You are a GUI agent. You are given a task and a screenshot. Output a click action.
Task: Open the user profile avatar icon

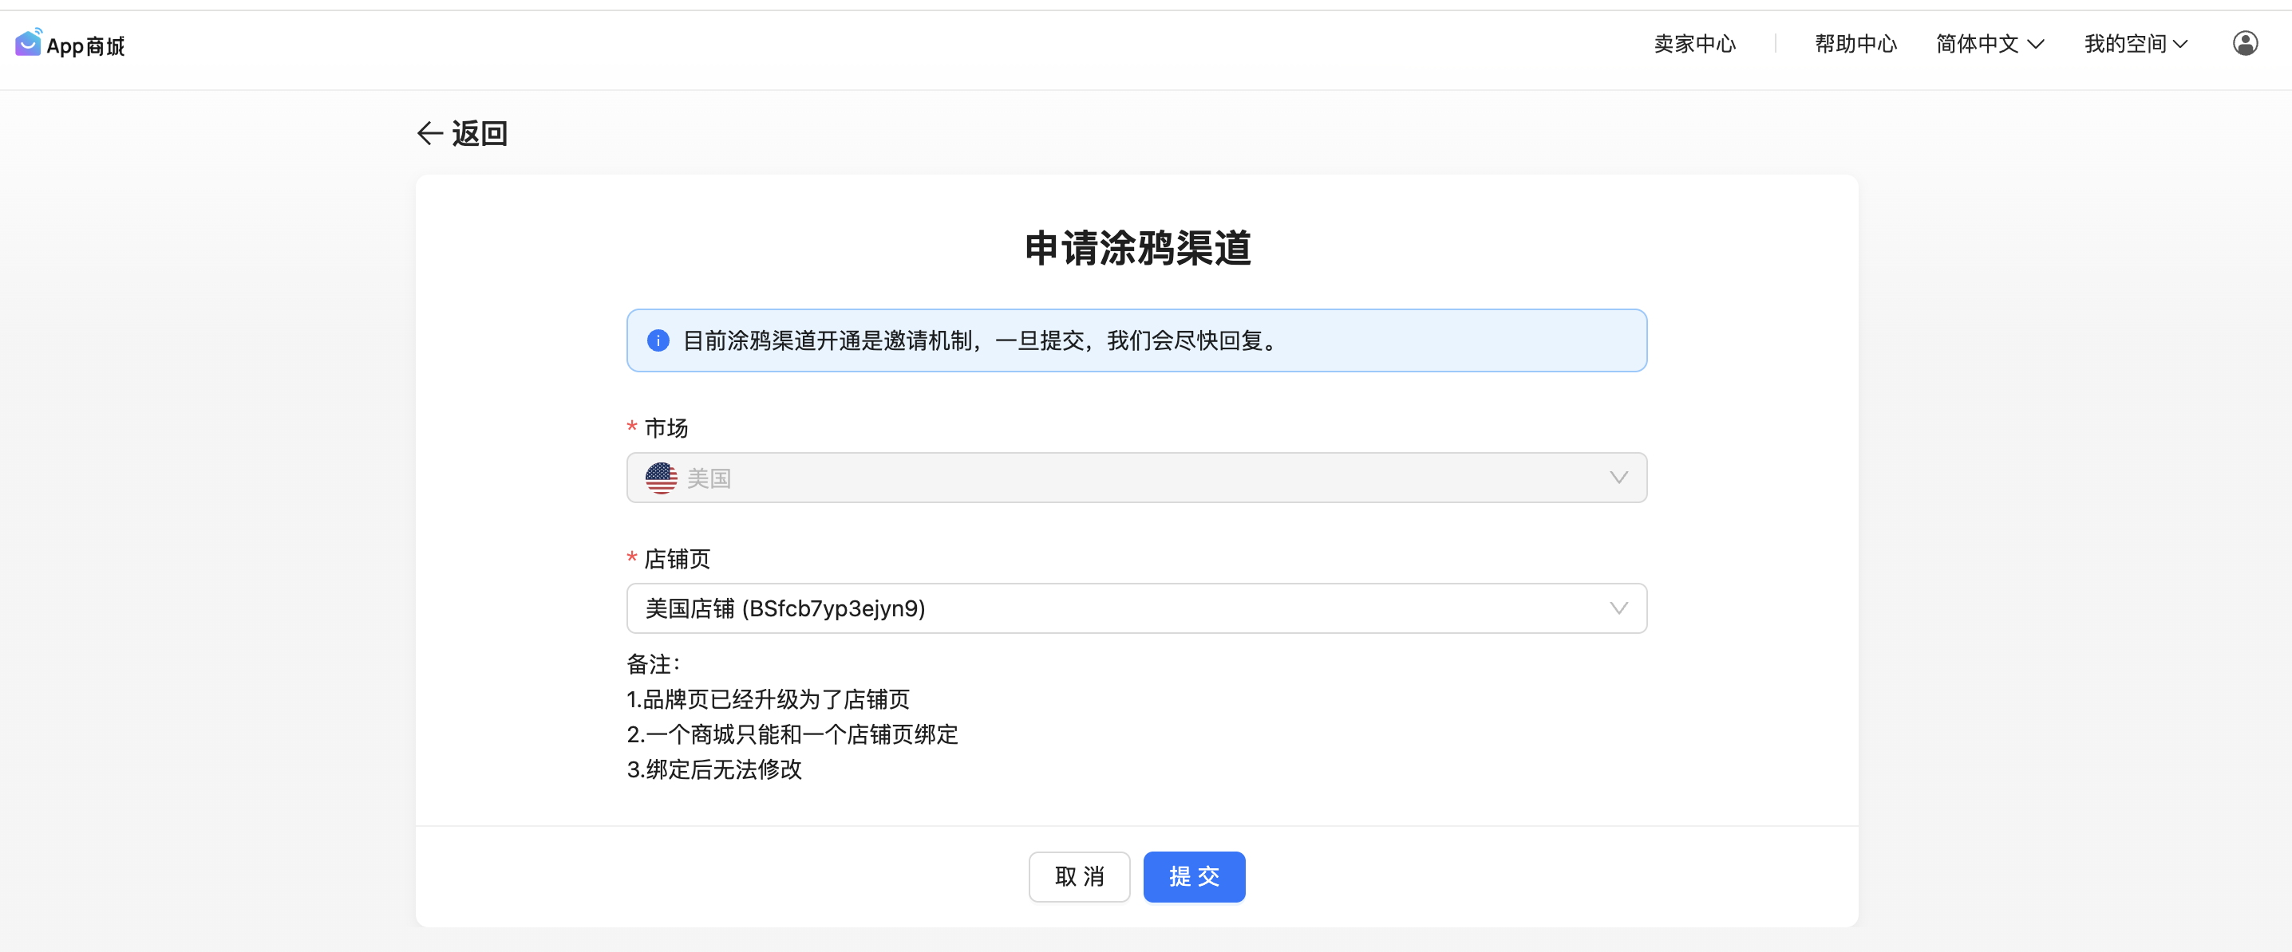[2244, 44]
